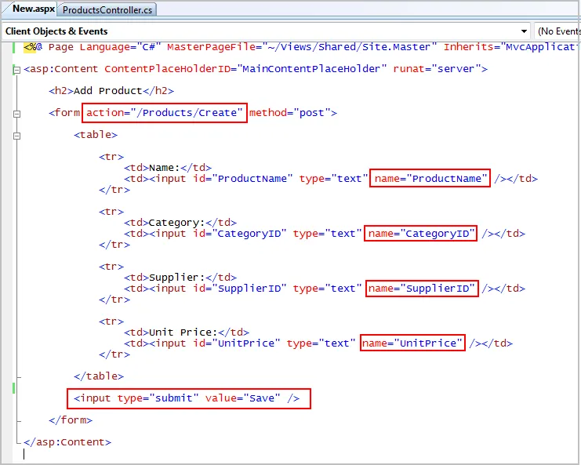Click the action="/Products/Create" attribute
Viewport: 581px width, 465px height.
(x=165, y=113)
